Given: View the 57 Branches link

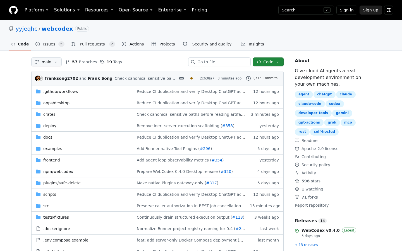Looking at the screenshot, I should click(81, 62).
